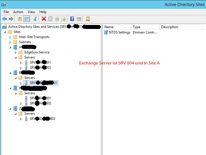This screenshot has height=155, width=206.
Task: Select Active Directory Sites and Services root node
Action: pos(51,27)
